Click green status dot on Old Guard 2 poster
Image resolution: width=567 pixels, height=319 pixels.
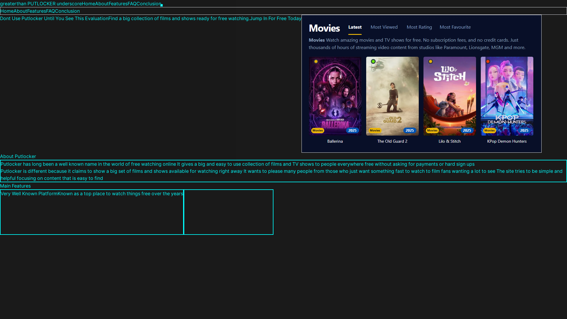[x=373, y=61]
